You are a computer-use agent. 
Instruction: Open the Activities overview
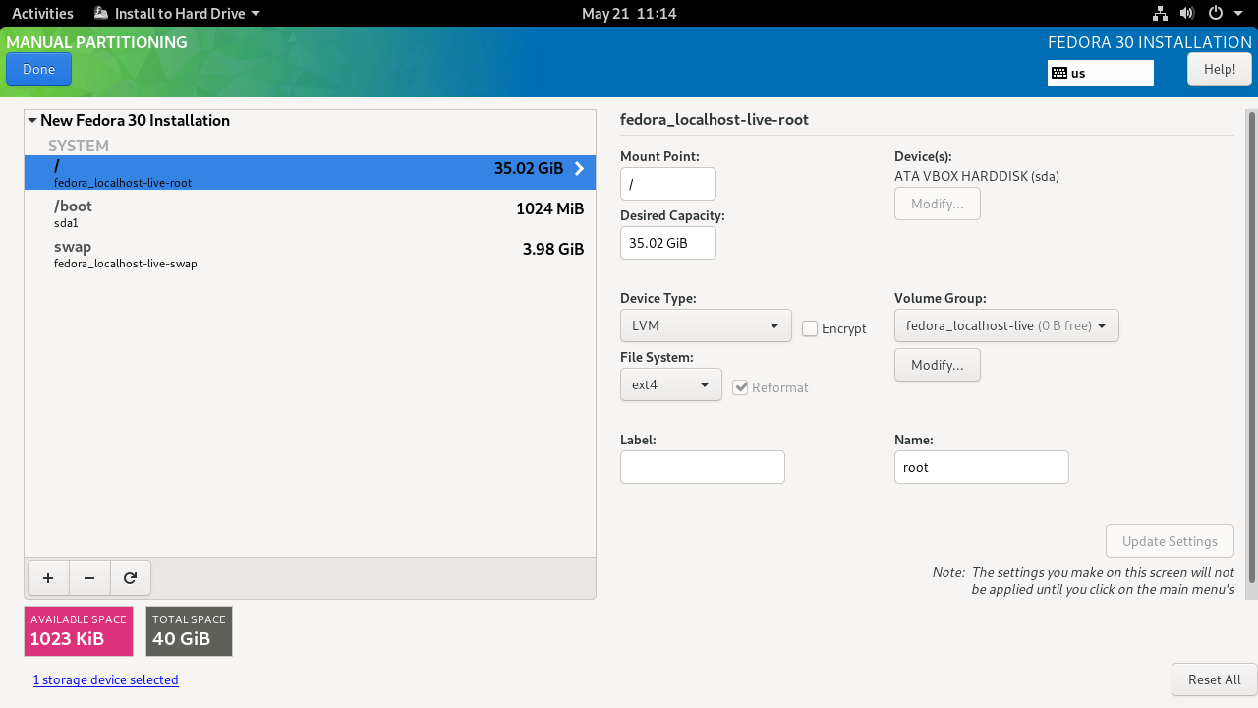pyautogui.click(x=42, y=14)
